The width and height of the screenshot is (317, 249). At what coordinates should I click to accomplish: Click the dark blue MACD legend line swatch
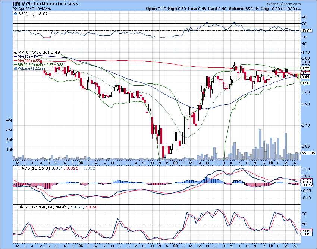coord(16,168)
